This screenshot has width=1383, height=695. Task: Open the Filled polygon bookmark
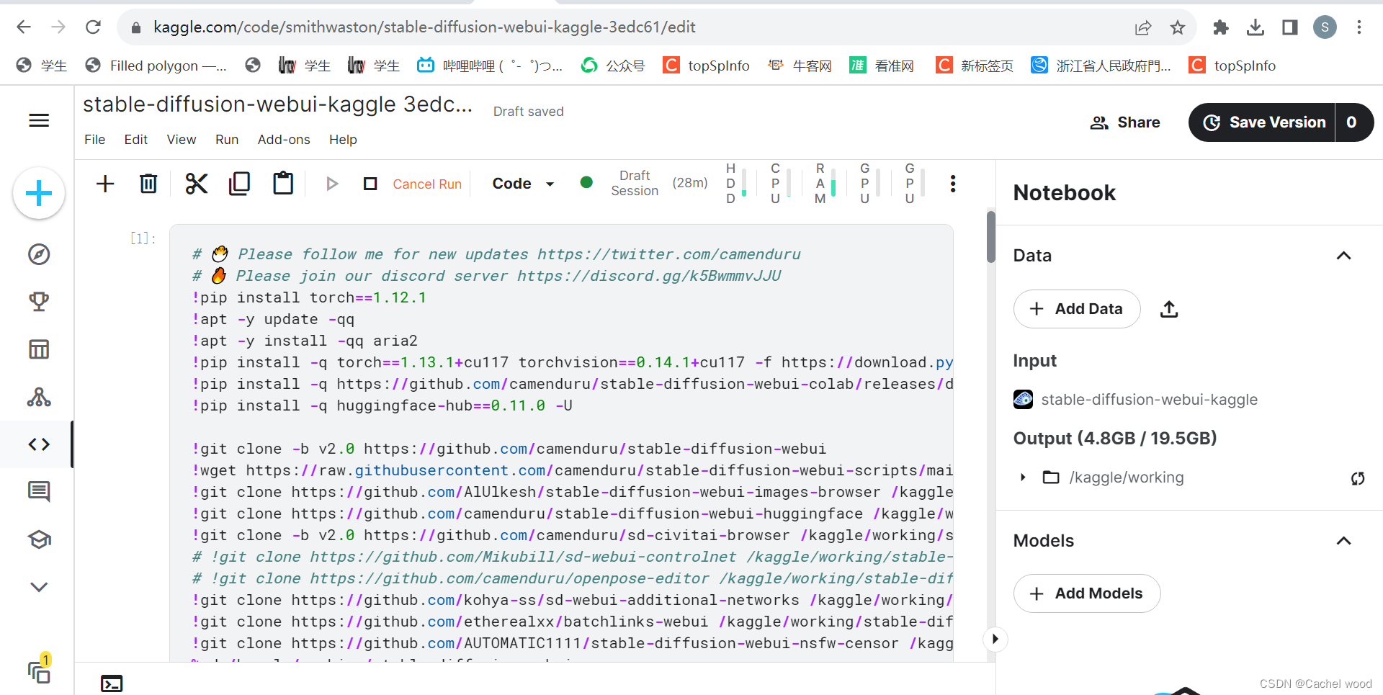point(156,66)
